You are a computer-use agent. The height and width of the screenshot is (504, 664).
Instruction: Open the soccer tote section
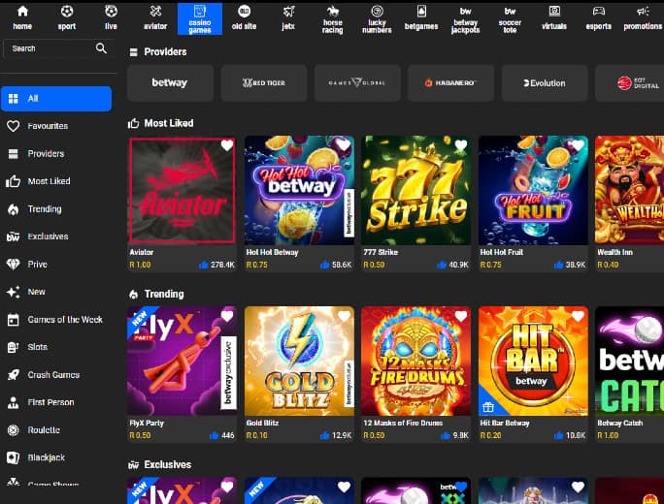pyautogui.click(x=510, y=19)
